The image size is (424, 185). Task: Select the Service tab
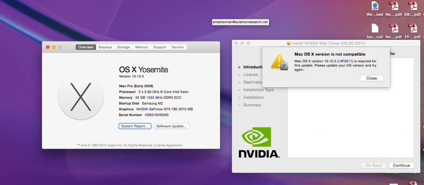pos(178,47)
